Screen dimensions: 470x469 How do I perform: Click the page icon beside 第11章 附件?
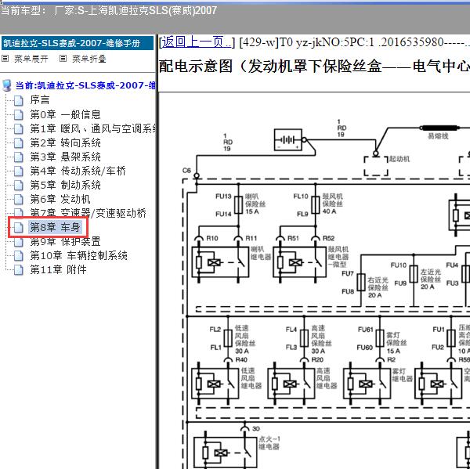tap(19, 270)
